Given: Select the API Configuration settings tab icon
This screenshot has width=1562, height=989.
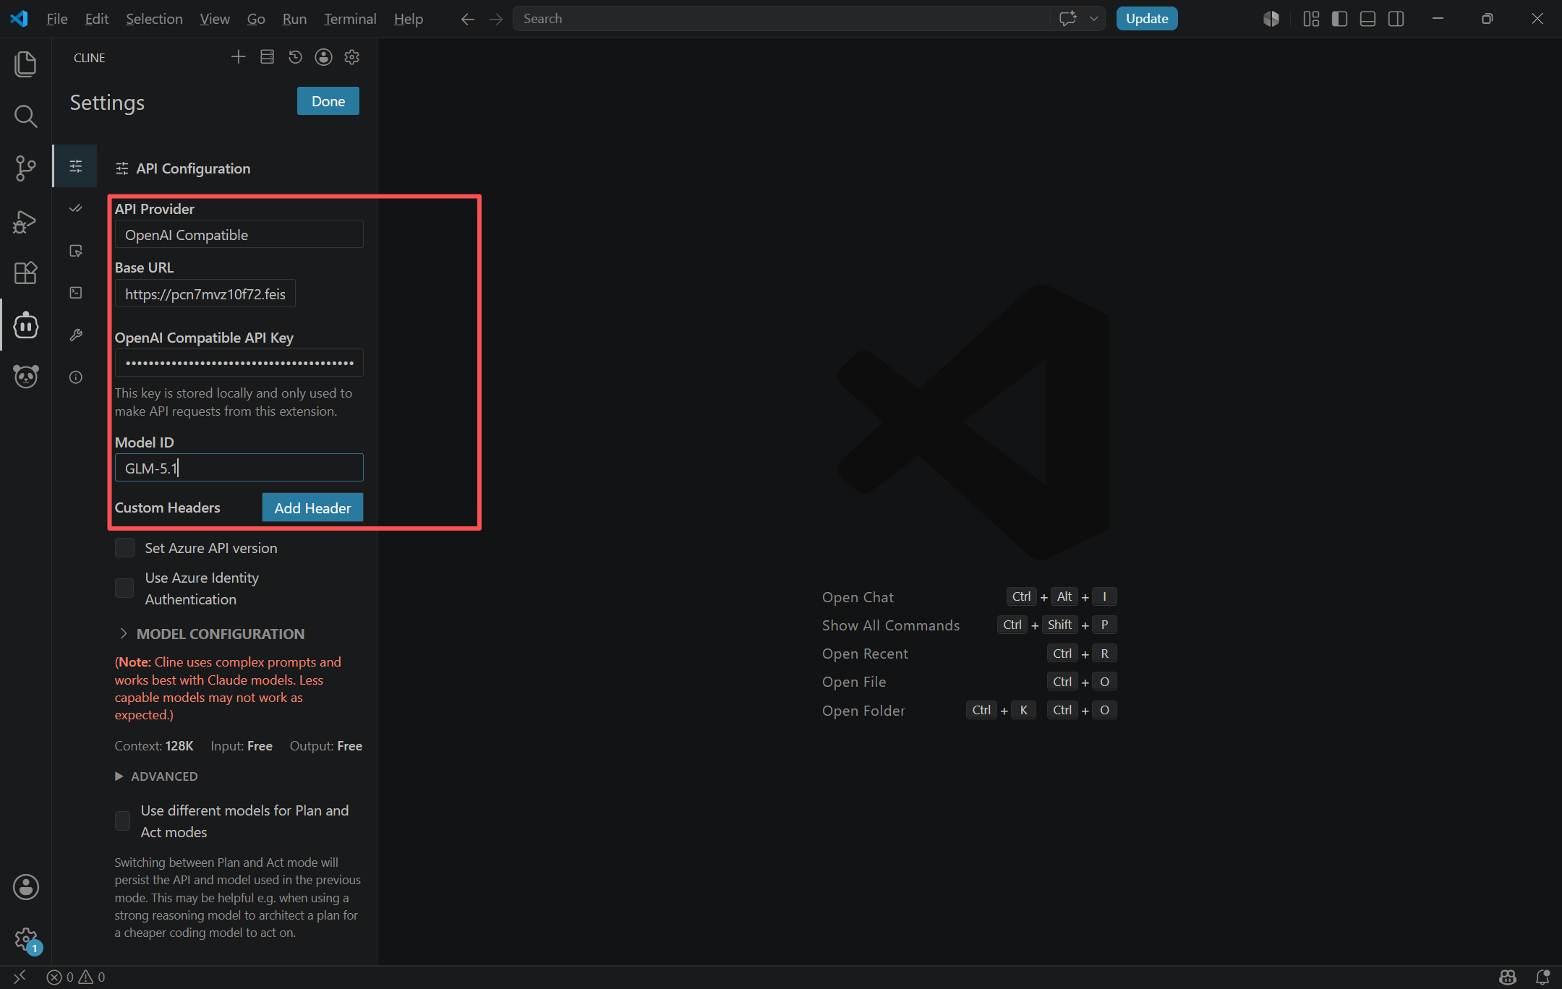Looking at the screenshot, I should (76, 166).
